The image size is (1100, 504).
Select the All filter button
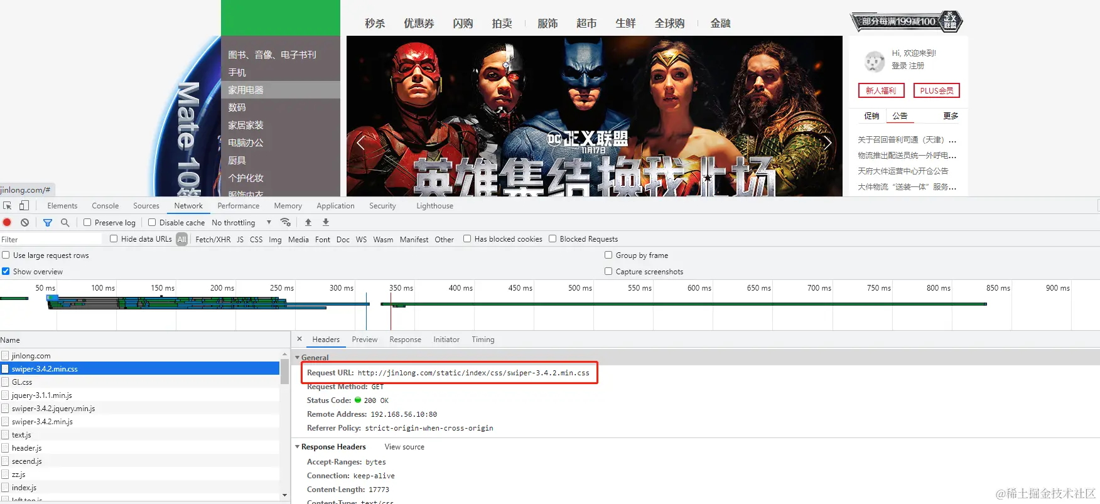(181, 239)
